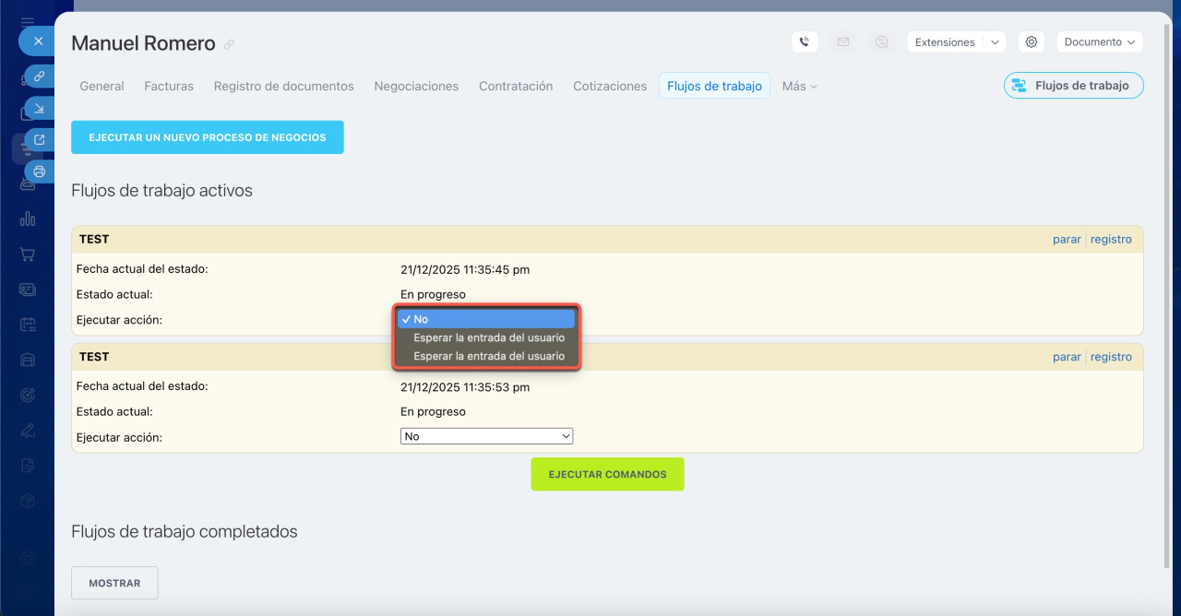Click the minimize panel arrow icon
Viewport: 1181px width, 616px height.
[x=39, y=109]
